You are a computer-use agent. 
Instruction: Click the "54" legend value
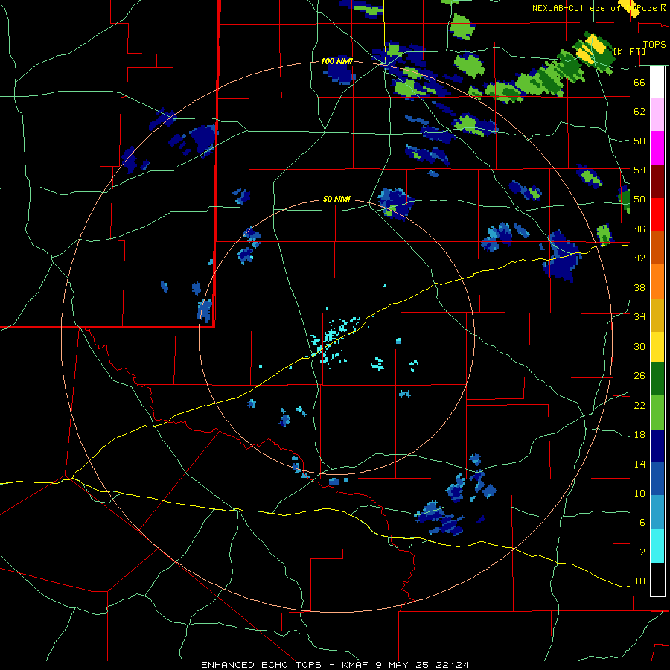[x=639, y=170]
